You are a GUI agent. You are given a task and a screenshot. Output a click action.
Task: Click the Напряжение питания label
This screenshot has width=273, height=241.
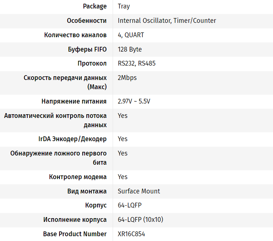coord(74,101)
